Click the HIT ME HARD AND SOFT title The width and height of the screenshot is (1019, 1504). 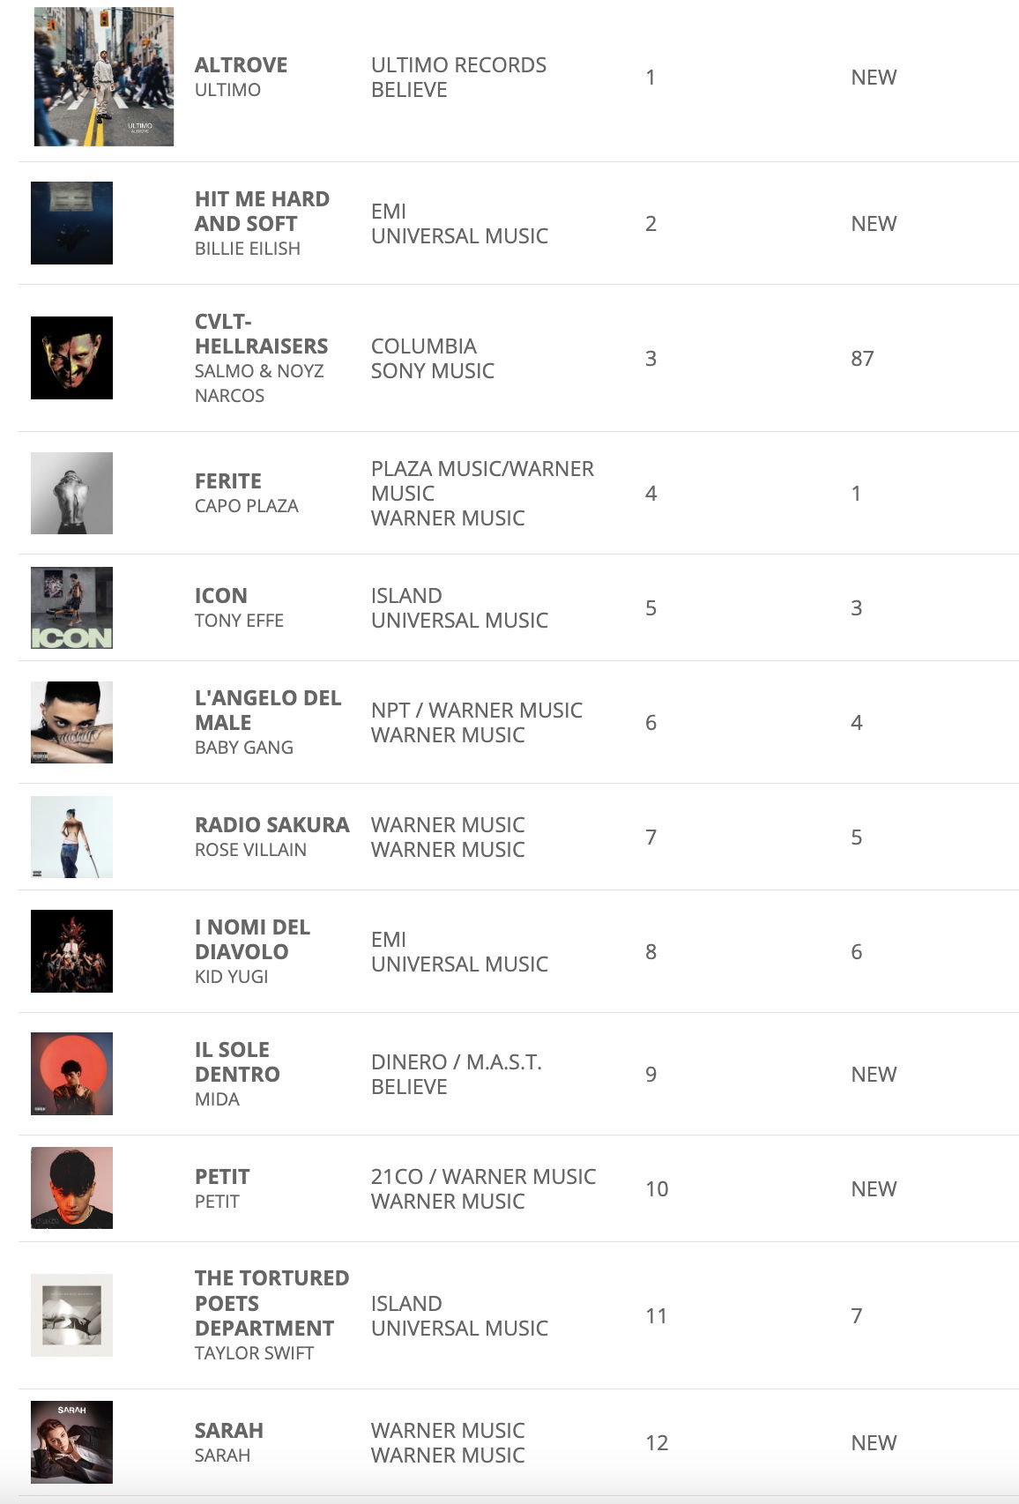[x=262, y=212]
